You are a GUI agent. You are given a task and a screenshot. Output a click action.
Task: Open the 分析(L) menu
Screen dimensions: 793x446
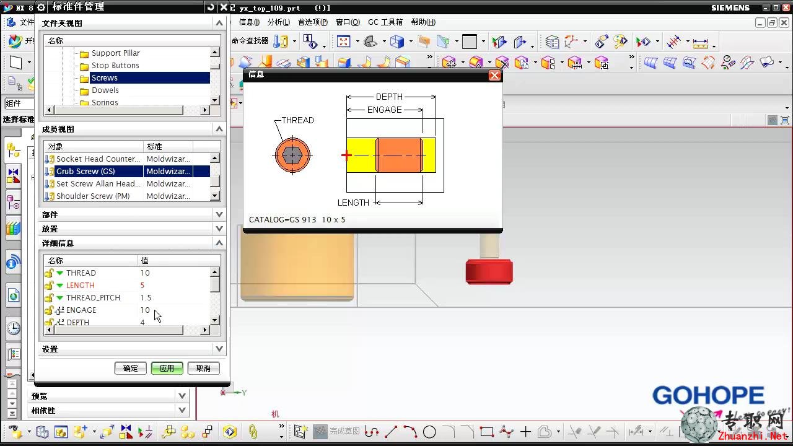click(278, 22)
